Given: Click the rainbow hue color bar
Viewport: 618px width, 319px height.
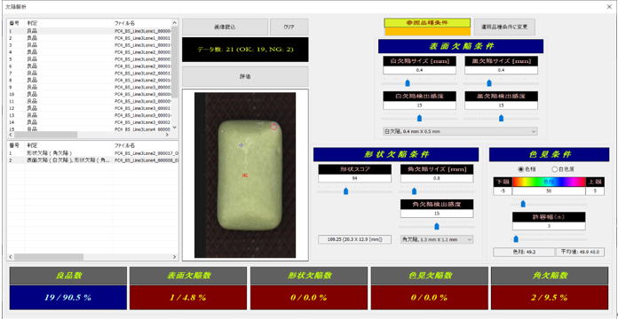Looking at the screenshot, I should tap(549, 183).
